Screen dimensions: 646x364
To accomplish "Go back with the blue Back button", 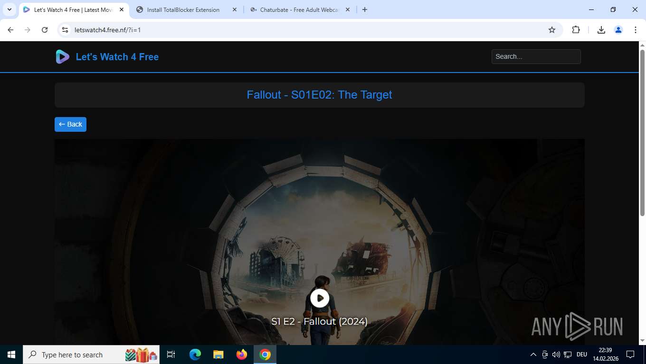I will click(70, 124).
